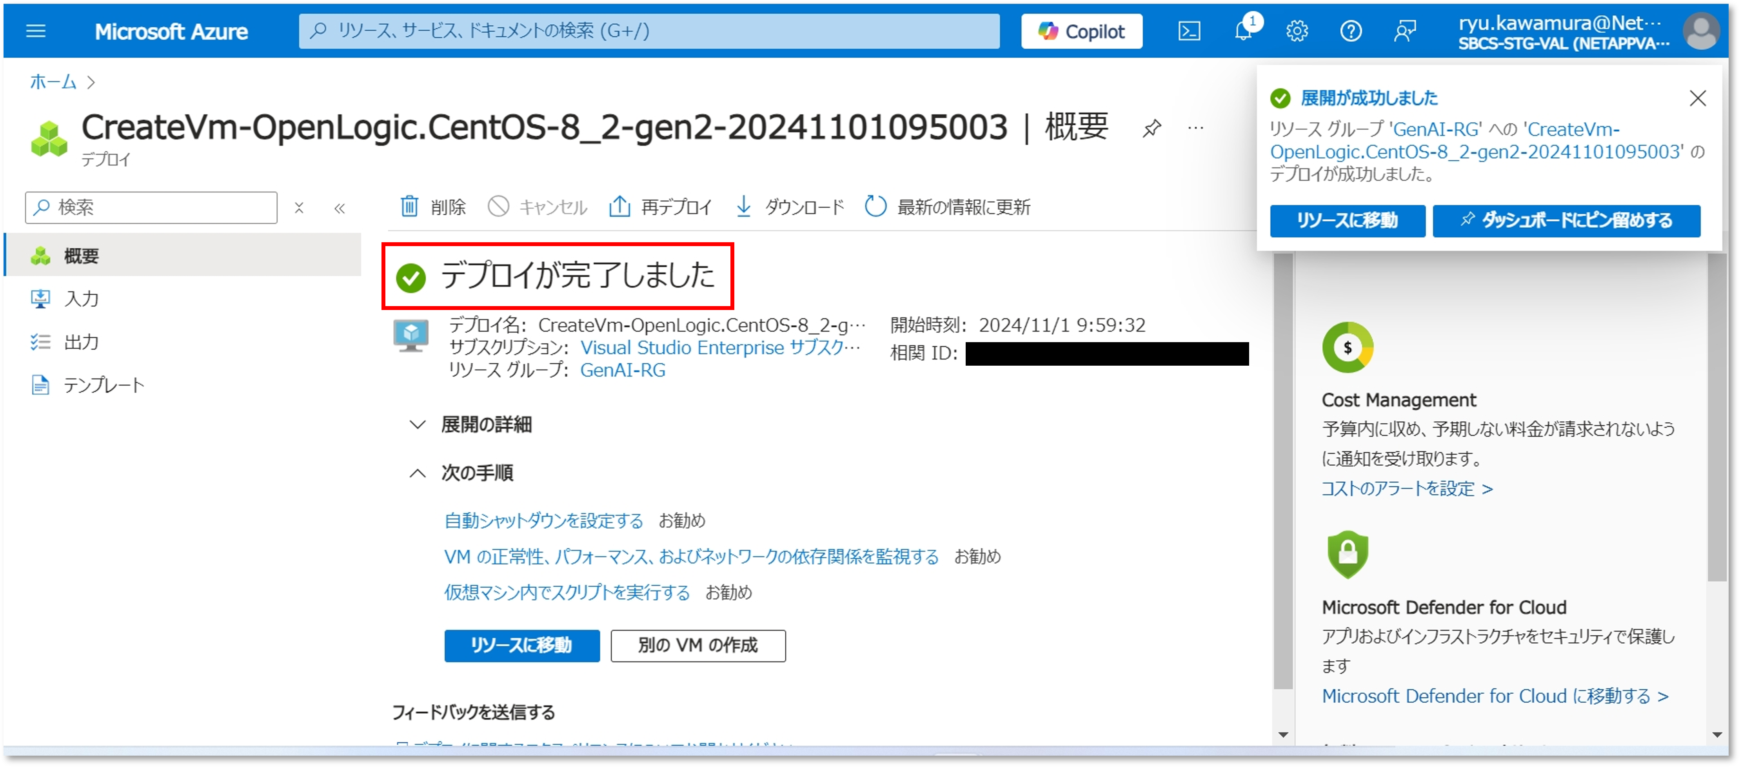Open the feedback person icon
The height and width of the screenshot is (767, 1740).
(1404, 31)
